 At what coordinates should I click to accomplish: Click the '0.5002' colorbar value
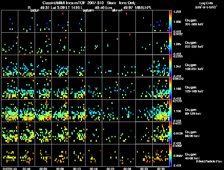point(177,146)
